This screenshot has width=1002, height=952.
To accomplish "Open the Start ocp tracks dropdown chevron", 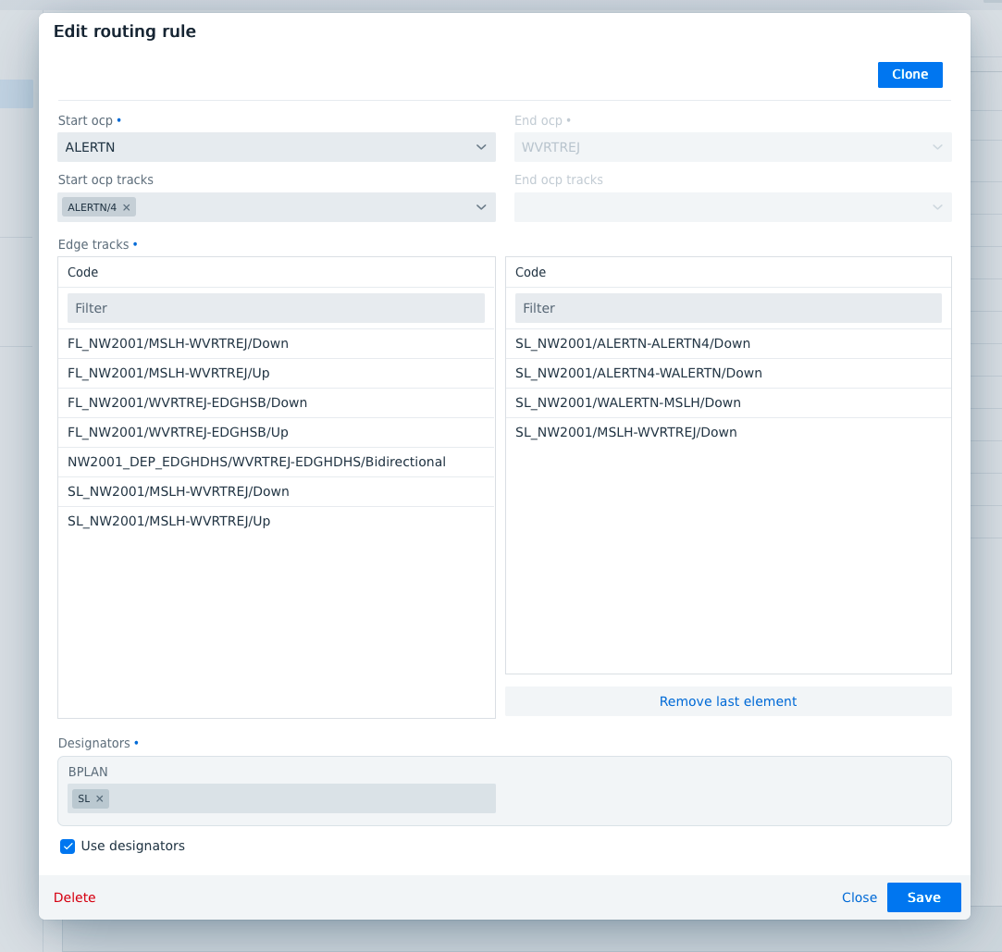I will [x=481, y=207].
